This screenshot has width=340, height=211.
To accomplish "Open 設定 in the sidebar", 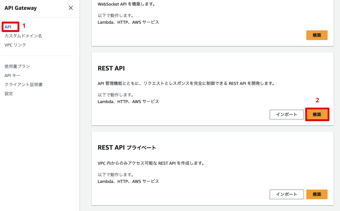I will click(9, 93).
